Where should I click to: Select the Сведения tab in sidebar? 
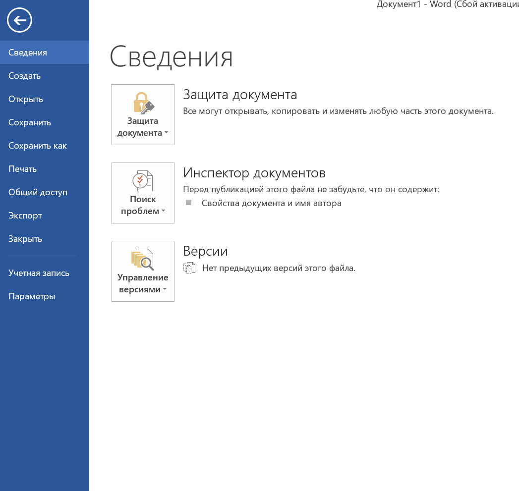coord(44,53)
